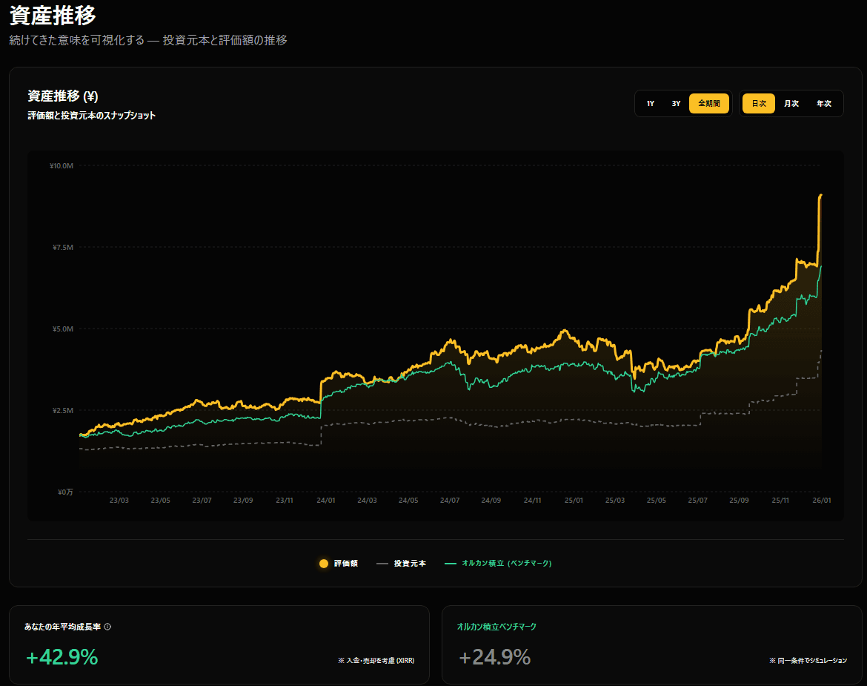Image resolution: width=867 pixels, height=686 pixels.
Task: Change the chart to 年次 view
Action: (824, 104)
